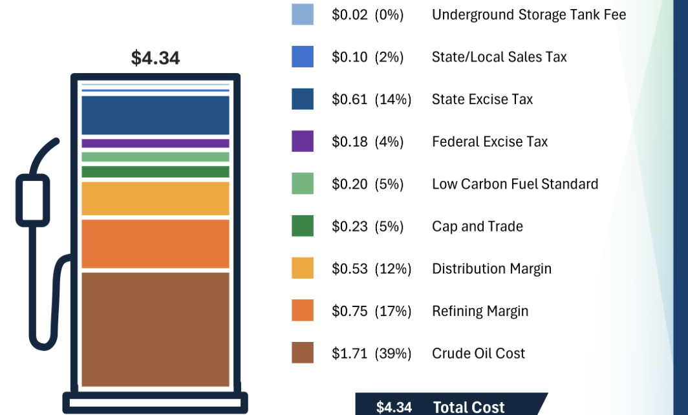This screenshot has width=688, height=415.
Task: Select the yellow Distribution Margin legend swatch
Action: pyautogui.click(x=303, y=268)
